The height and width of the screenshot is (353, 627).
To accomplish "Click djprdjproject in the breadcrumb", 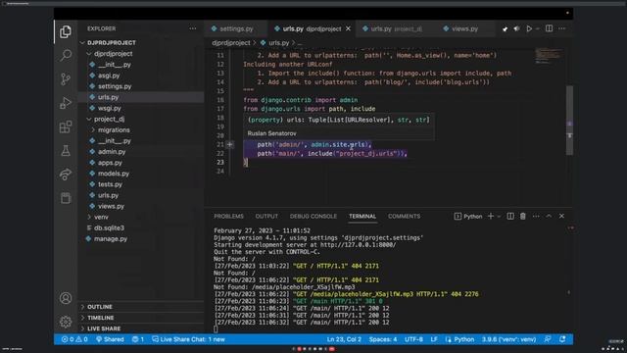I will pyautogui.click(x=231, y=43).
